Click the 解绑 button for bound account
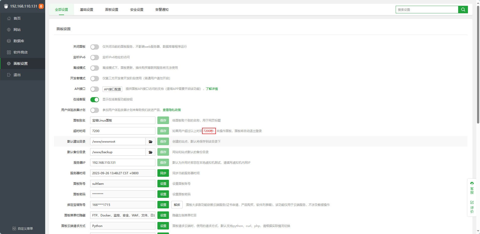480x234 pixels. [x=177, y=205]
